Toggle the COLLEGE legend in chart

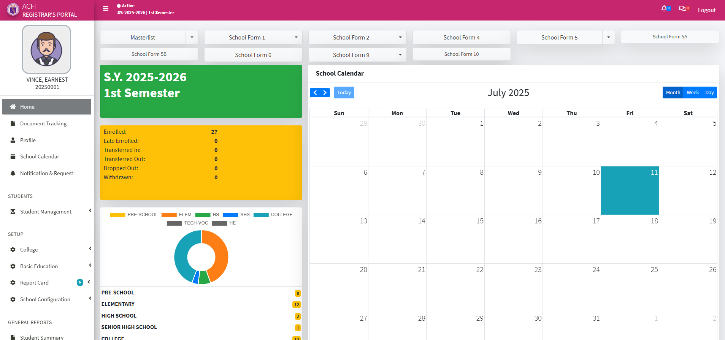273,215
